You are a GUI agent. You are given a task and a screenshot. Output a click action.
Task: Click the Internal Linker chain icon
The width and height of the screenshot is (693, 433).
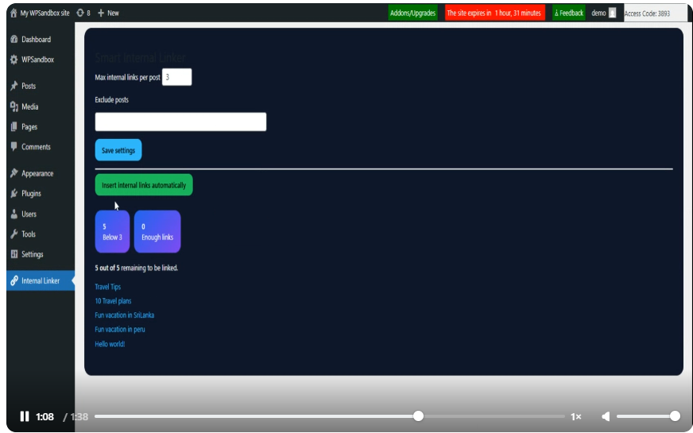pyautogui.click(x=14, y=280)
